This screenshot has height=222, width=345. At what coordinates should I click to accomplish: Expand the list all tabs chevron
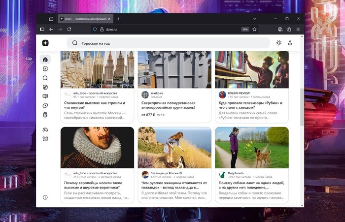point(255,19)
